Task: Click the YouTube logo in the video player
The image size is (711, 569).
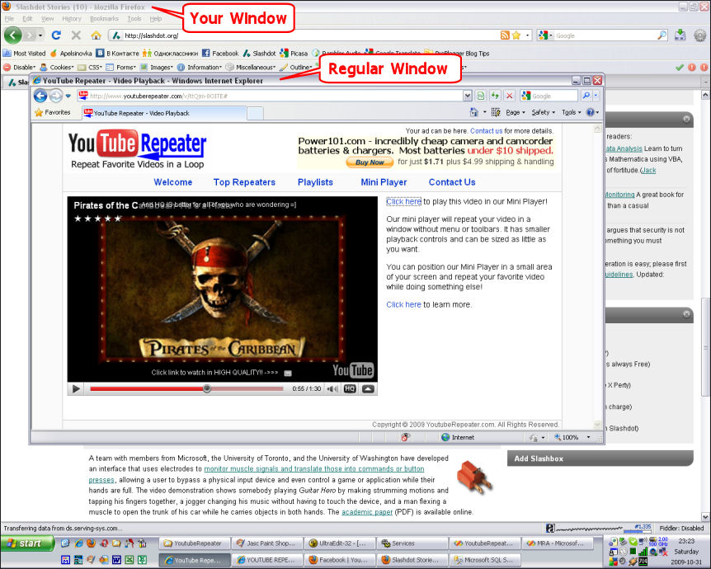Action: click(x=353, y=370)
